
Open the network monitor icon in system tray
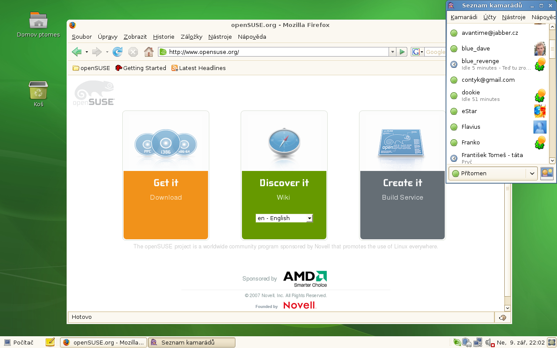pyautogui.click(x=478, y=342)
